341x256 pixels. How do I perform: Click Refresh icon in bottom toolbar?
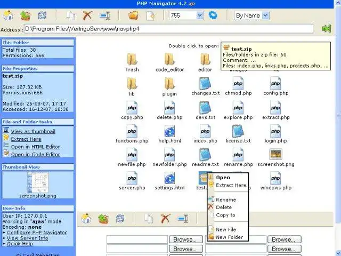point(120,219)
